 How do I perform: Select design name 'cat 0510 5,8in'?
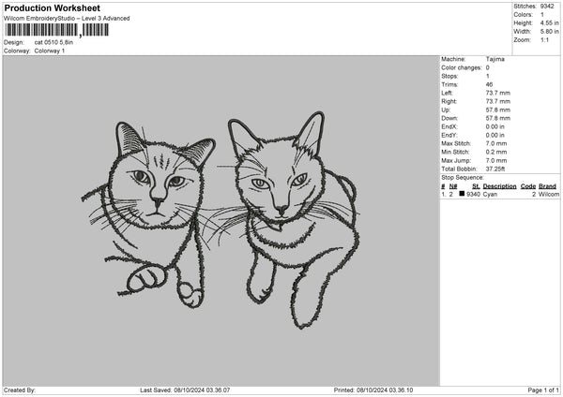click(x=53, y=42)
